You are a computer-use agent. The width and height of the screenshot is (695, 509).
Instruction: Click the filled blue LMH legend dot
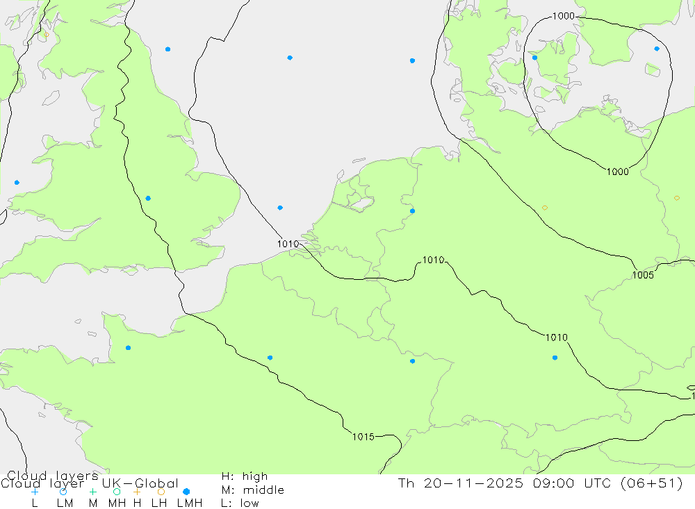(x=186, y=492)
